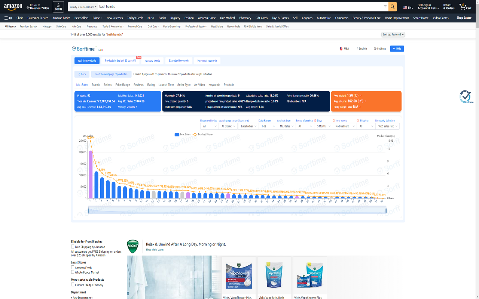Open the Exposure Modes dropdown

(209, 126)
